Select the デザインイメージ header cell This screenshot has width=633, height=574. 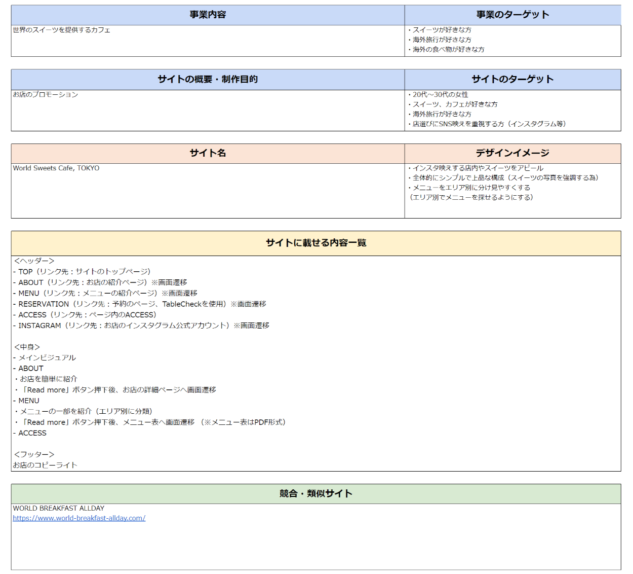coord(512,153)
